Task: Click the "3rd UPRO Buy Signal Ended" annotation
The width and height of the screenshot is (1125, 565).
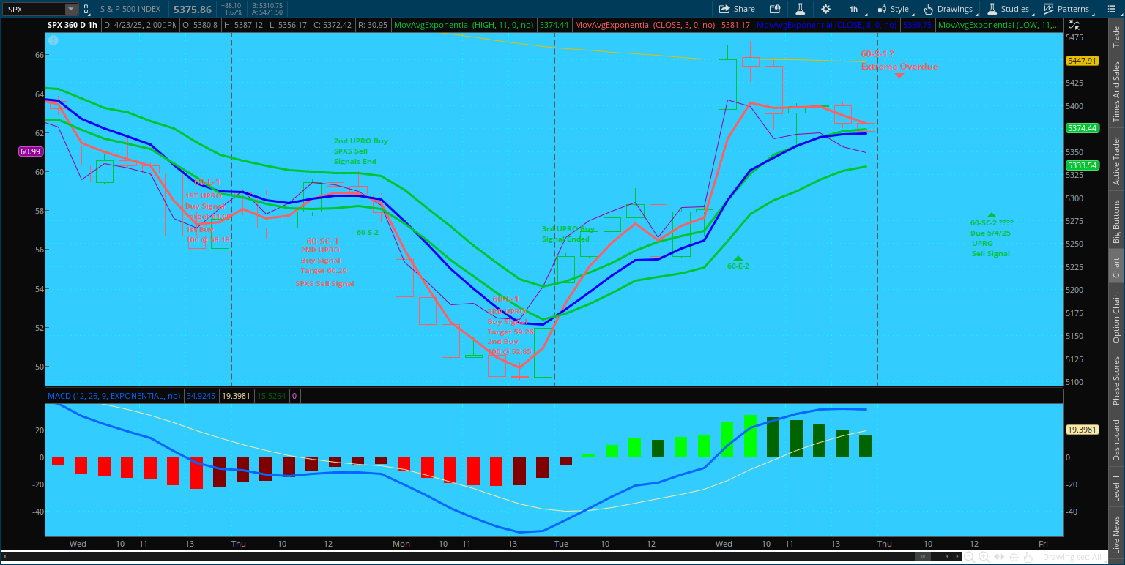Action: [x=568, y=233]
